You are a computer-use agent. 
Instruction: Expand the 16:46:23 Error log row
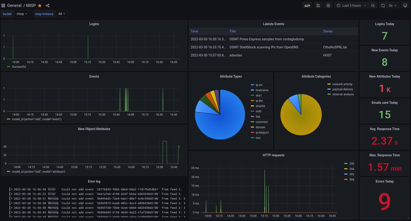[12, 194]
